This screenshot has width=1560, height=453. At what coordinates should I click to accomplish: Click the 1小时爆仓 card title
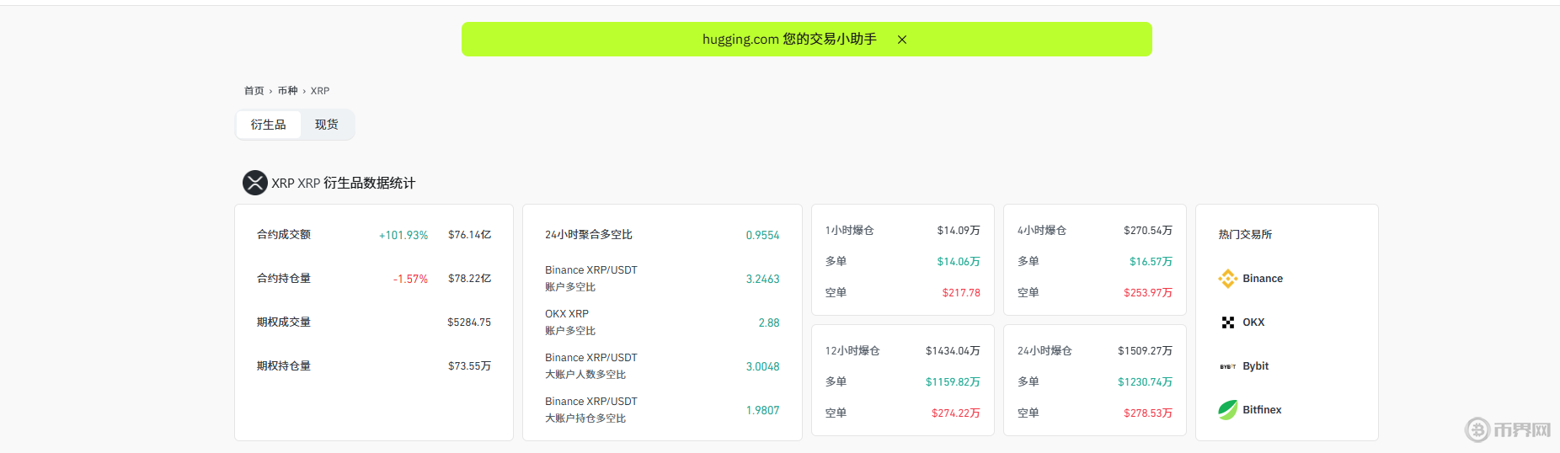point(849,231)
